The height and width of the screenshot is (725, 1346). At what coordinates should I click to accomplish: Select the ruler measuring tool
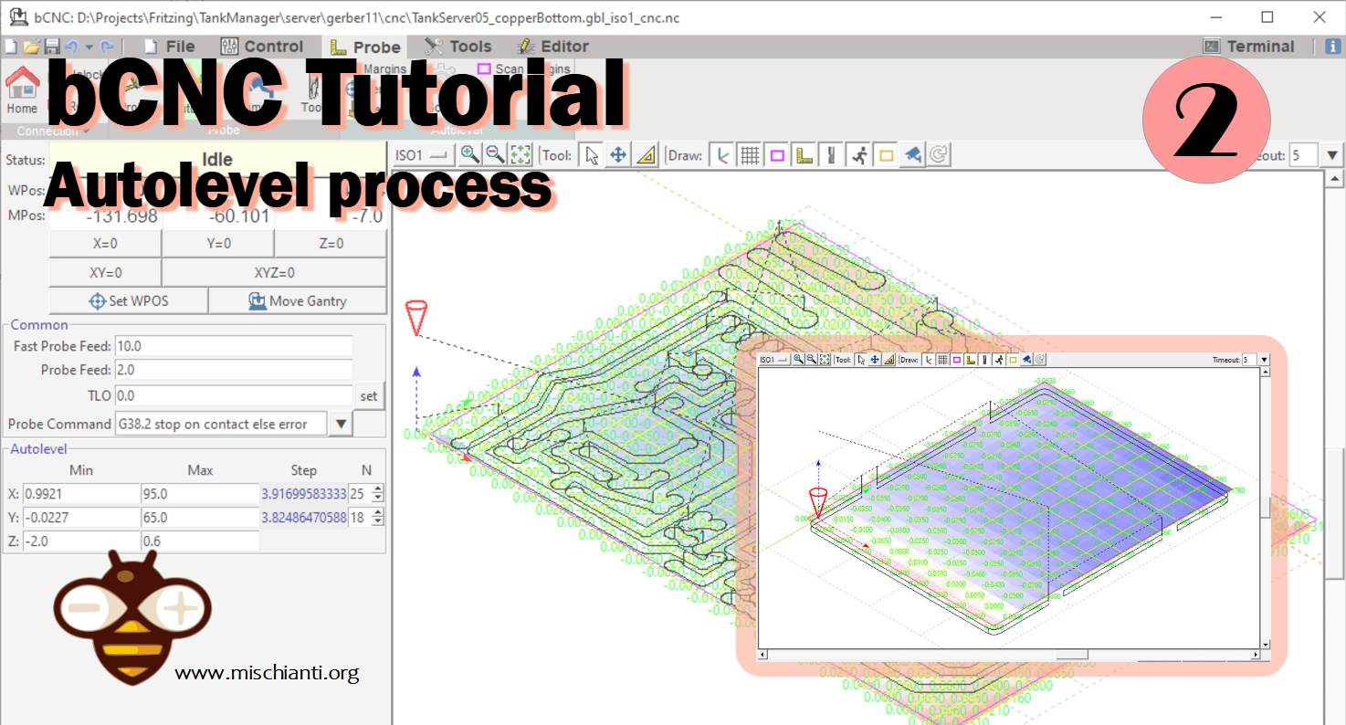(x=646, y=155)
